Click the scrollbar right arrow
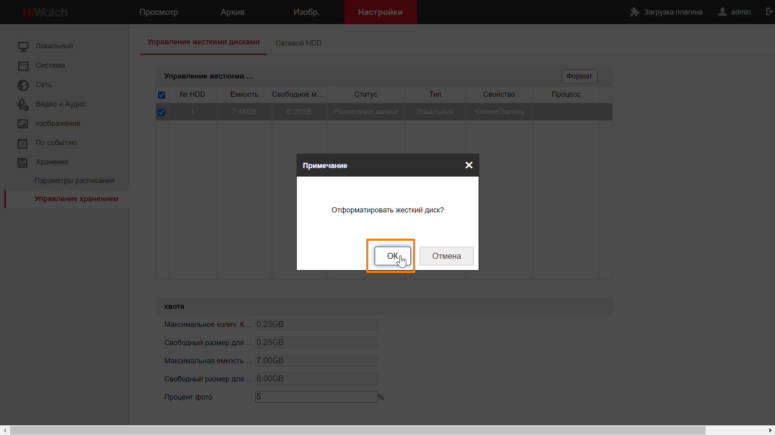The width and height of the screenshot is (775, 435). (771, 431)
